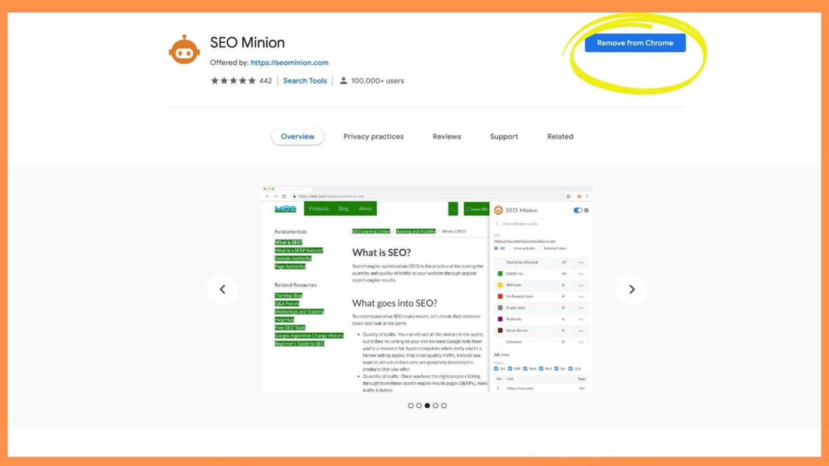Screen dimensions: 829x466
Task: Switch to the Reviews tab
Action: coord(446,136)
